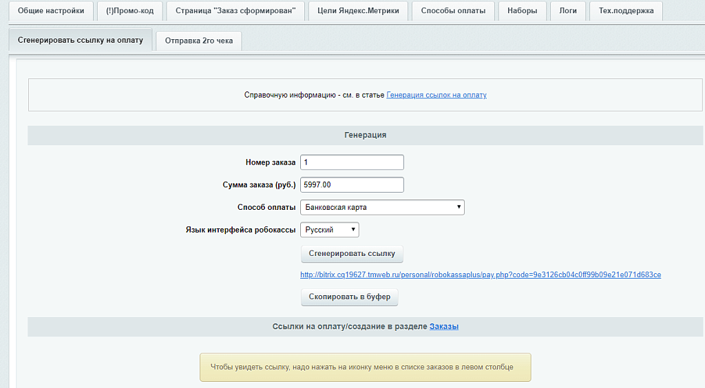This screenshot has height=388, width=705.
Task: Click into the Номер заказа field
Action: 352,162
